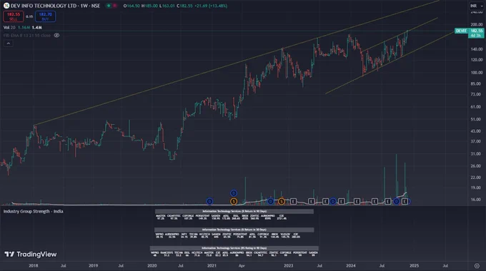The image size is (486, 271).
Task: Click the 2020 time axis label
Action: [x=152, y=266]
